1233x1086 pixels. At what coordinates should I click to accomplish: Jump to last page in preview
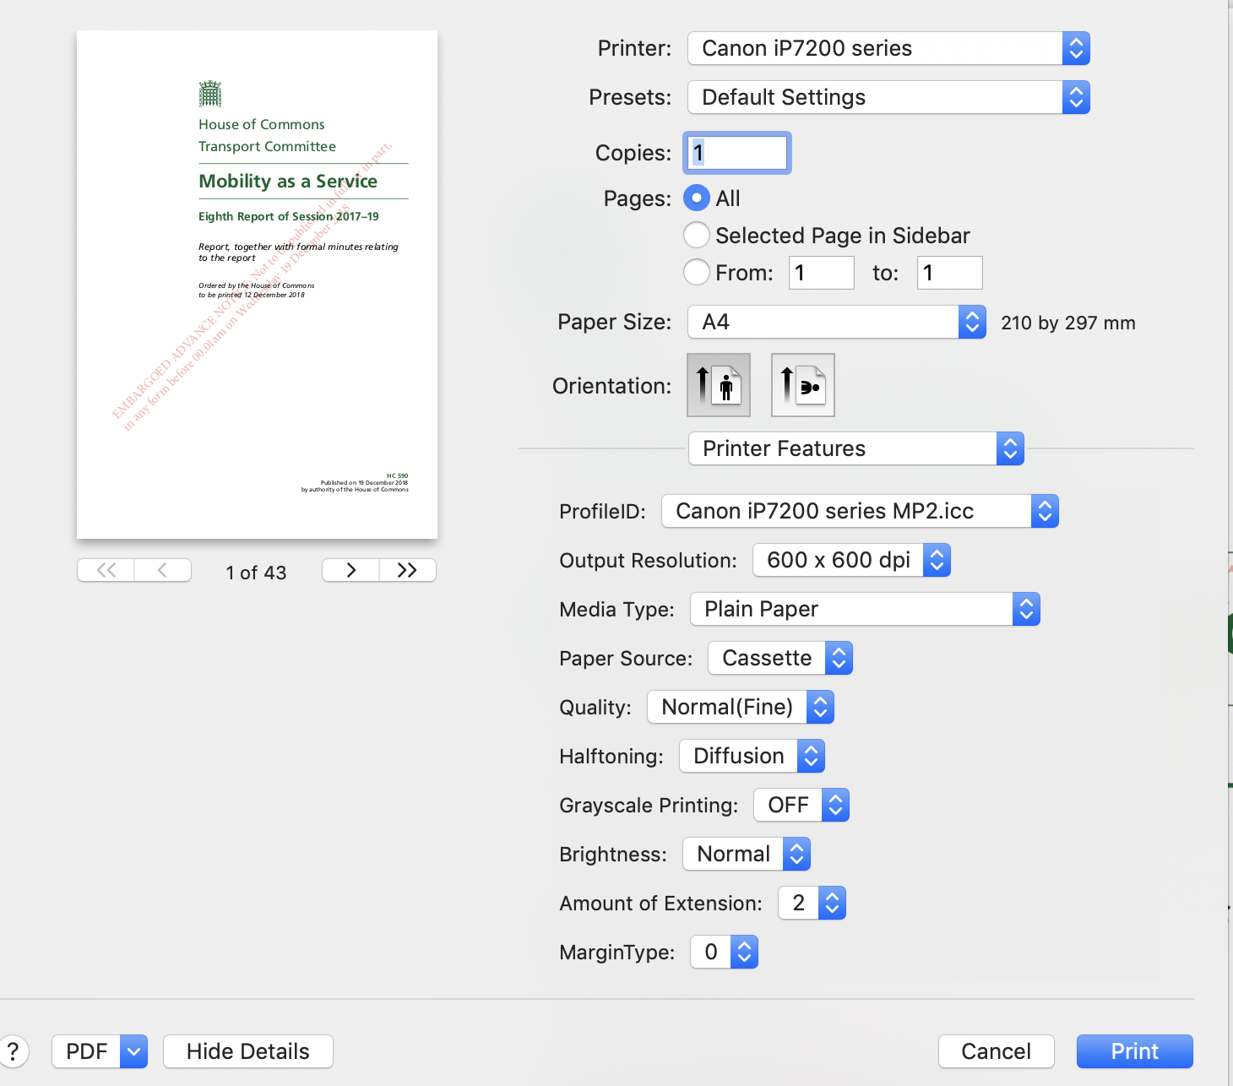click(407, 570)
